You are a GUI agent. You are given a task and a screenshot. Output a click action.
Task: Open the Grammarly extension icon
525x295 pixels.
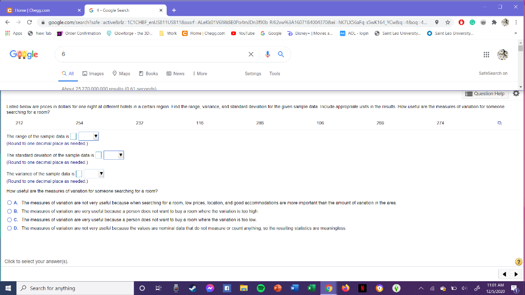(x=472, y=23)
